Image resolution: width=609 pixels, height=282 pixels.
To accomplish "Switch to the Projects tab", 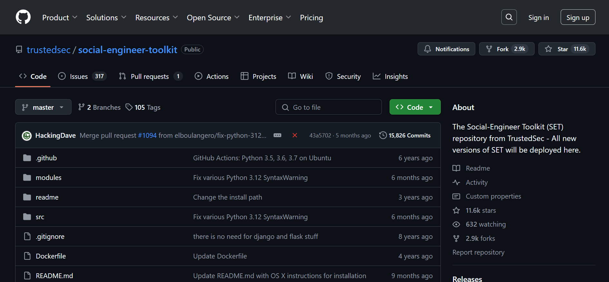I will [x=258, y=76].
